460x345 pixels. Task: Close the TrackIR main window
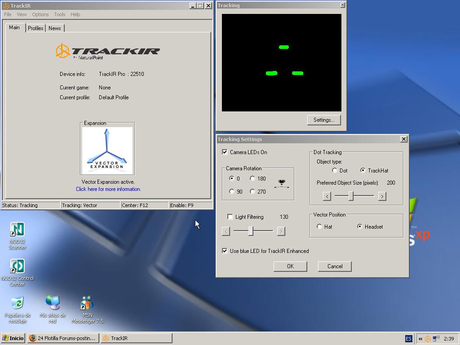point(208,5)
